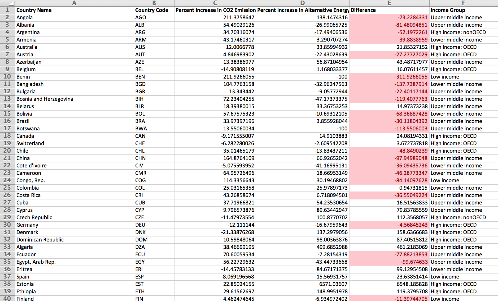Image resolution: width=498 pixels, height=301 pixels.
Task: Select row 10 header
Action: click(7, 77)
